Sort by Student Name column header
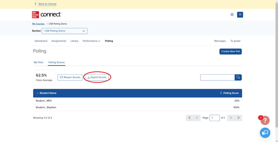Screen dimensions: 278x142 (x=48, y=93)
